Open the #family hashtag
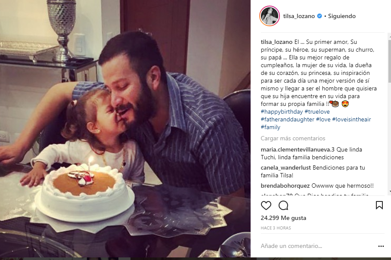 point(270,127)
